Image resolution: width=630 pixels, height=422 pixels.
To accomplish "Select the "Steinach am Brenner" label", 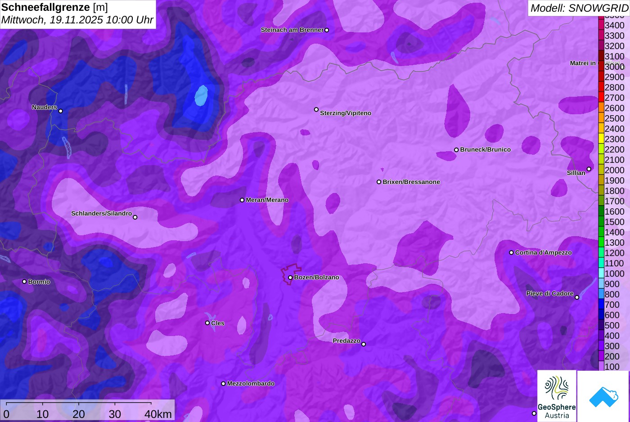I will tap(292, 30).
